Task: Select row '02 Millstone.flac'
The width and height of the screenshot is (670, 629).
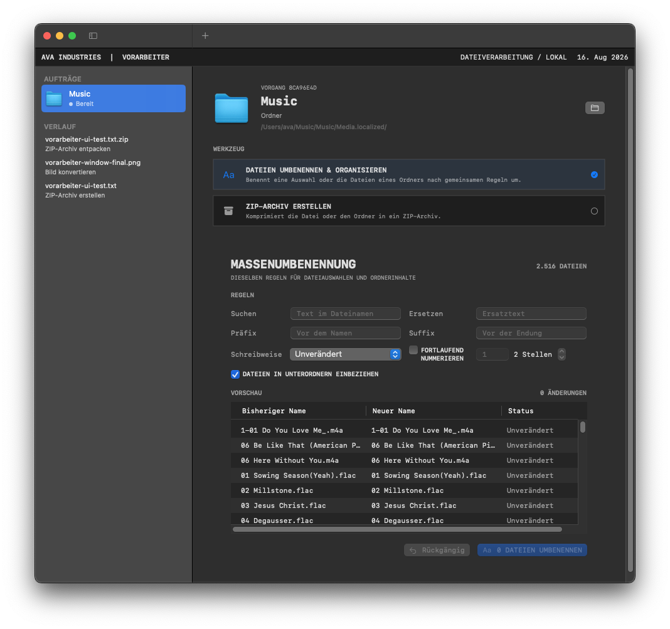Action: [x=404, y=490]
